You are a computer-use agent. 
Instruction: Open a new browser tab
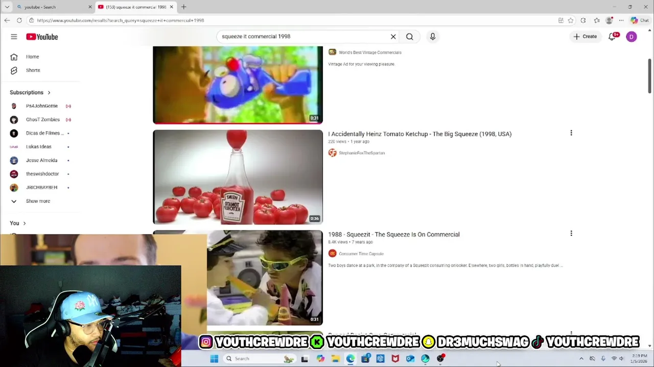coord(183,7)
